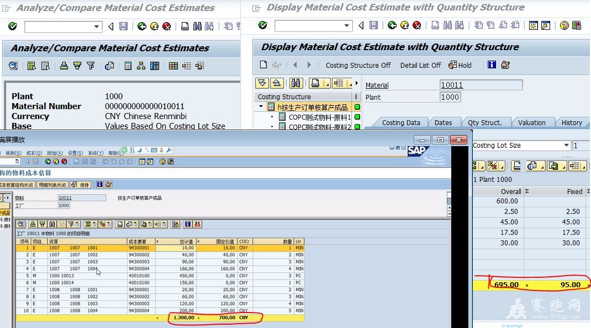Click 695.00 overall total in Display window
591x328 pixels.
(x=506, y=285)
